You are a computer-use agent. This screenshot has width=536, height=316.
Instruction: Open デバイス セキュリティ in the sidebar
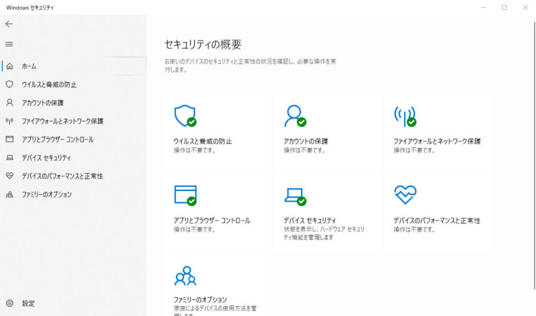pos(46,158)
